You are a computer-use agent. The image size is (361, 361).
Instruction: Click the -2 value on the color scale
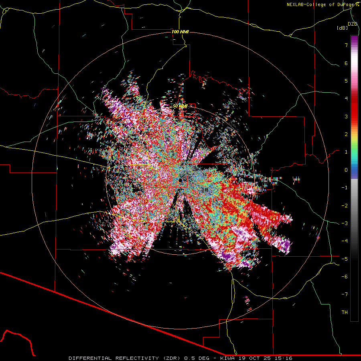(x=345, y=206)
